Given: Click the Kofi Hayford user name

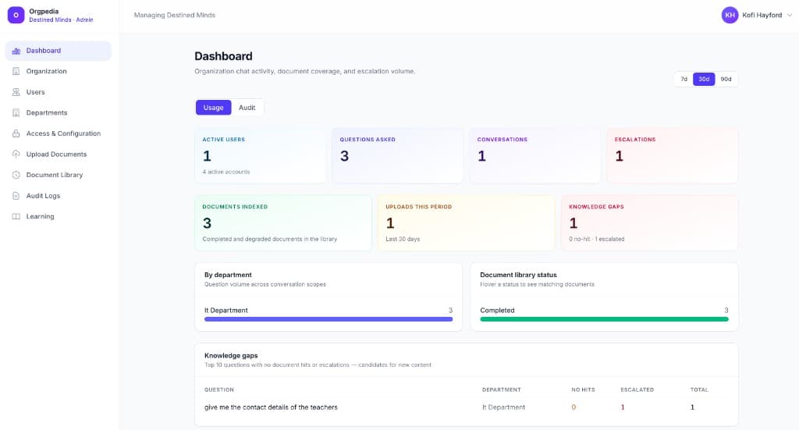Looking at the screenshot, I should point(762,16).
